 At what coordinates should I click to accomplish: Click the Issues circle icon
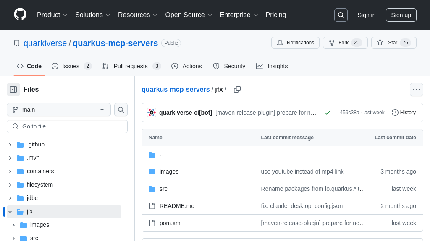coord(55,66)
